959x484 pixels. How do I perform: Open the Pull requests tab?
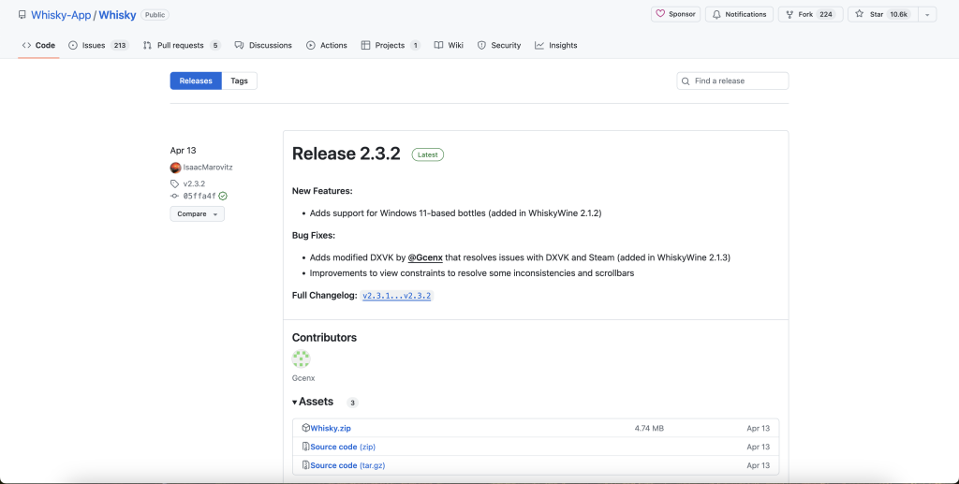[x=181, y=45]
